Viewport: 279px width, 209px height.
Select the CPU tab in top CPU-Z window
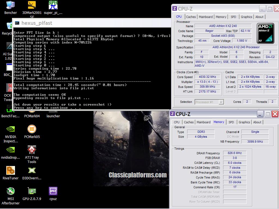pos(179,17)
